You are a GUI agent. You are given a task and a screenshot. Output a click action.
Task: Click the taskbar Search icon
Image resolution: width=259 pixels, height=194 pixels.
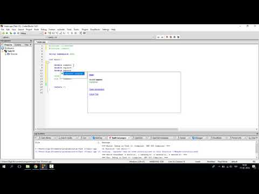tap(12, 167)
